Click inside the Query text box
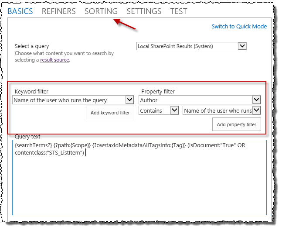The image size is (282, 231). 139,183
